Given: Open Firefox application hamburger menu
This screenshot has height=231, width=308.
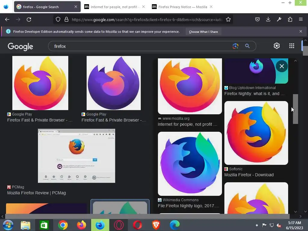Looking at the screenshot, I should tap(301, 19).
